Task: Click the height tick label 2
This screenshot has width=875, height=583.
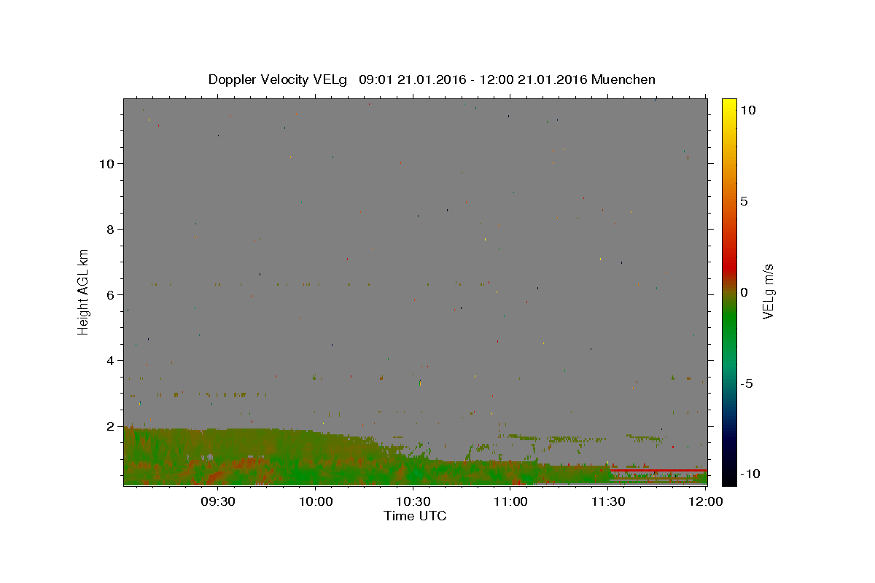Action: pyautogui.click(x=111, y=426)
